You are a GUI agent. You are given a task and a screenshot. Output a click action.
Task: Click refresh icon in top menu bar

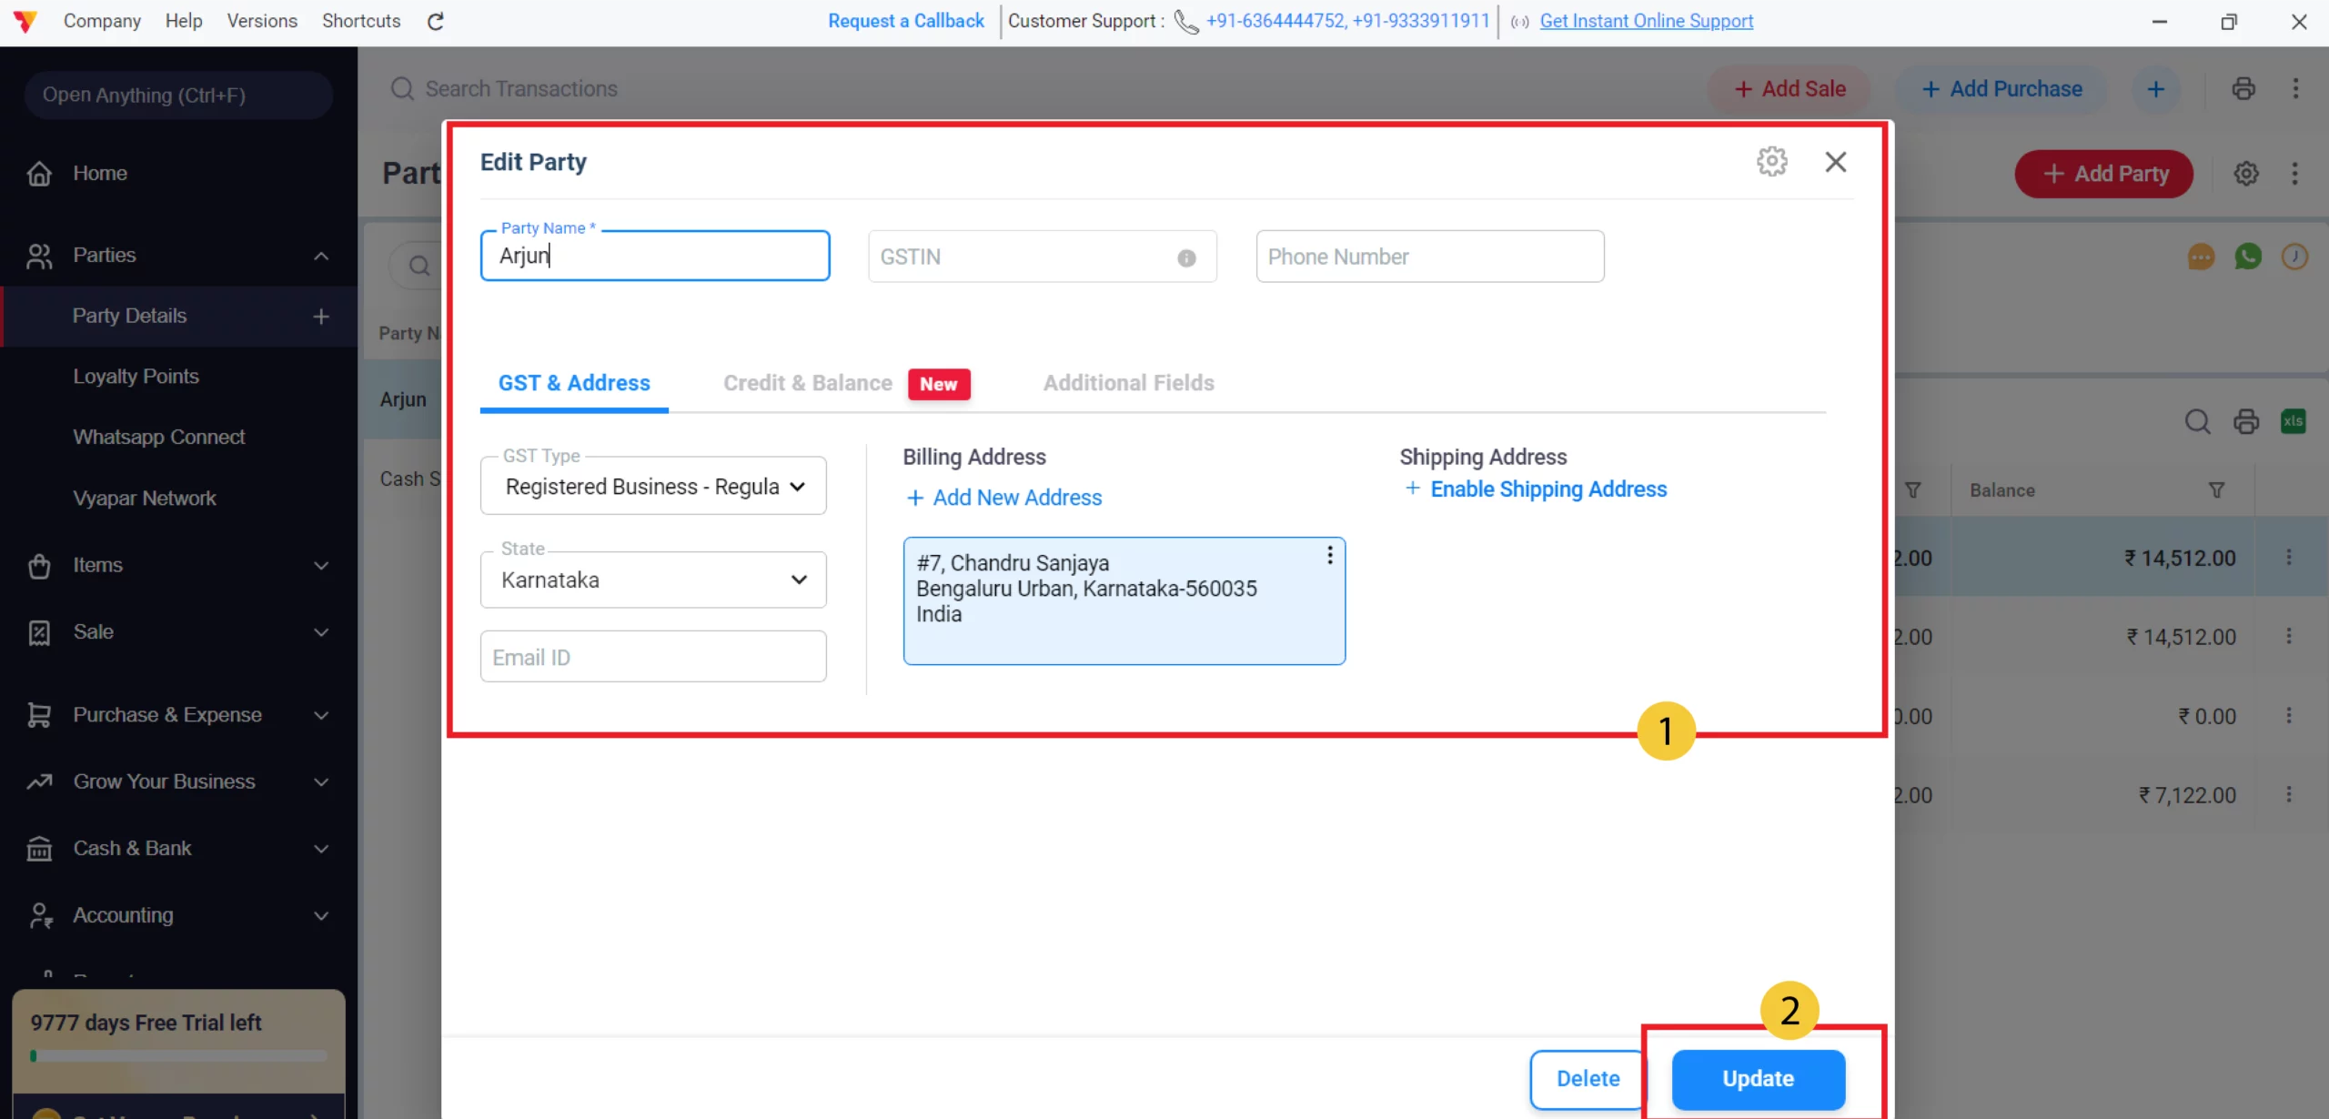(436, 21)
